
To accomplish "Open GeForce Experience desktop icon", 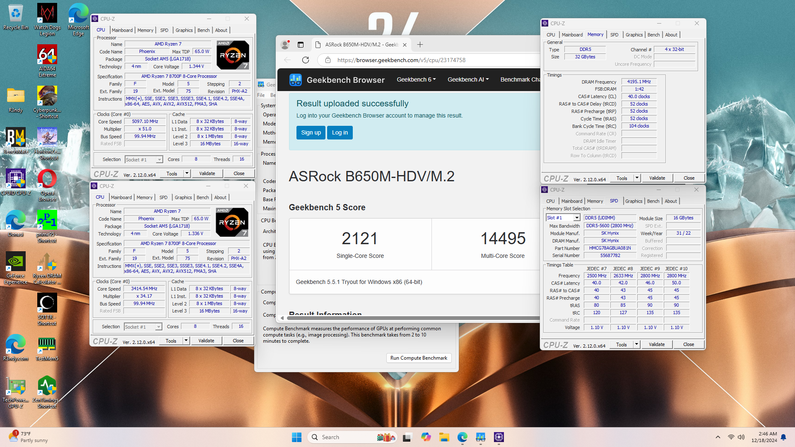I will click(15, 268).
